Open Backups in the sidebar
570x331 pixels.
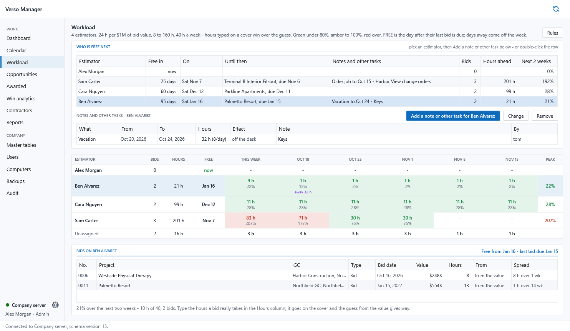(32, 181)
